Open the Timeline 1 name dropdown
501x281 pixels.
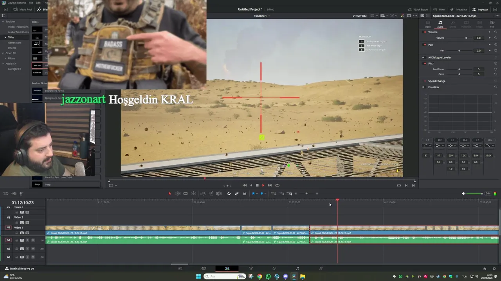(x=270, y=16)
